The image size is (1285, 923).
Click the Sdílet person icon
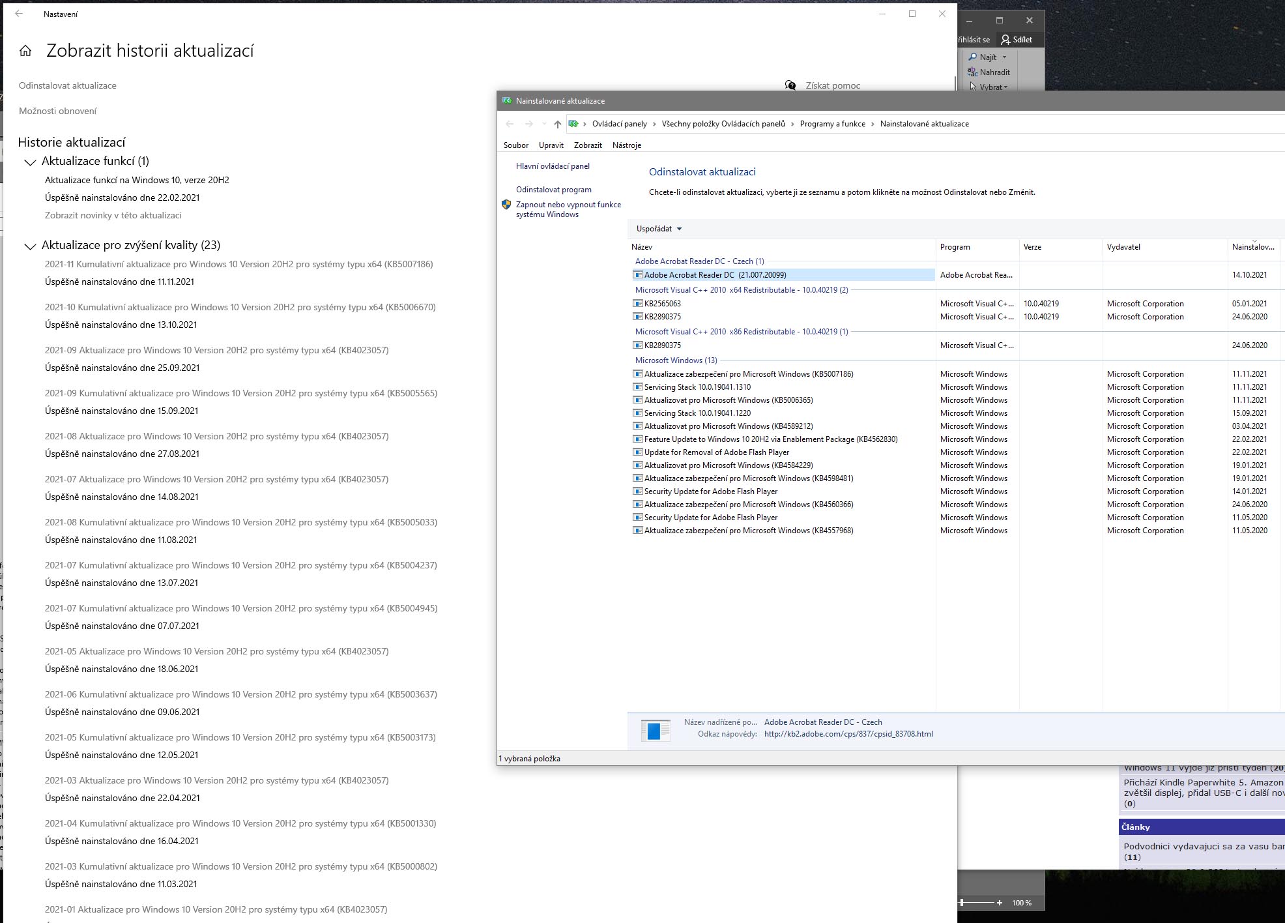(x=1005, y=40)
